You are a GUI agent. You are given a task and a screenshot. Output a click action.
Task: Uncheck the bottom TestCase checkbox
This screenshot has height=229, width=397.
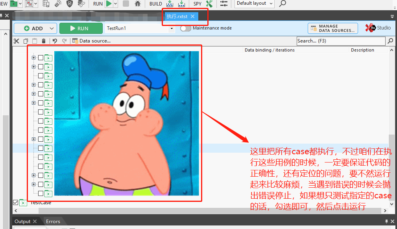click(15, 202)
